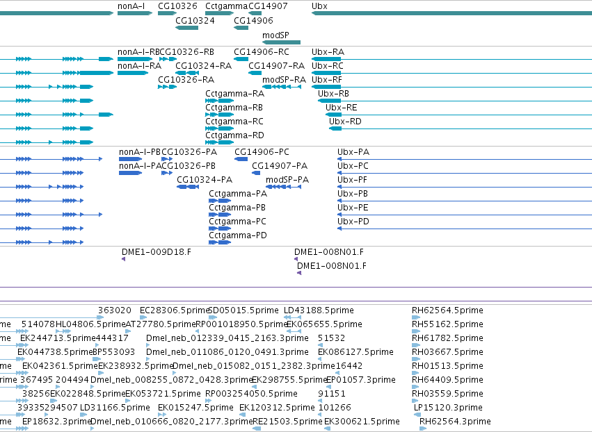This screenshot has height=432, width=592.
Task: Click the CG10324 gene feature
Action: click(x=187, y=28)
